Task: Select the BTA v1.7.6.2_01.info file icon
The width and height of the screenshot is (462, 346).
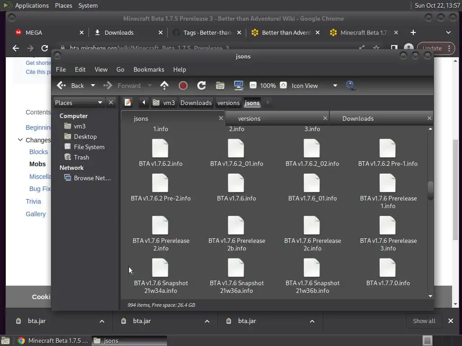Action: 236,148
